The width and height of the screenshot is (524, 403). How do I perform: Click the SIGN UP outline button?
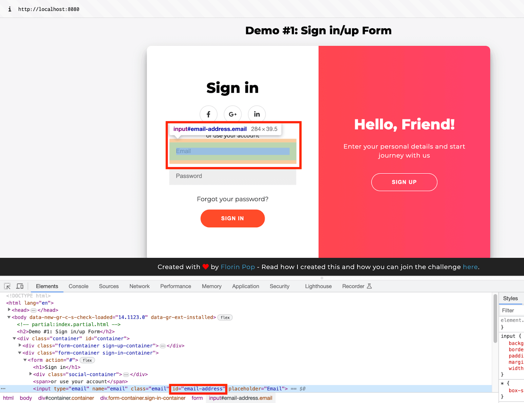coord(404,182)
